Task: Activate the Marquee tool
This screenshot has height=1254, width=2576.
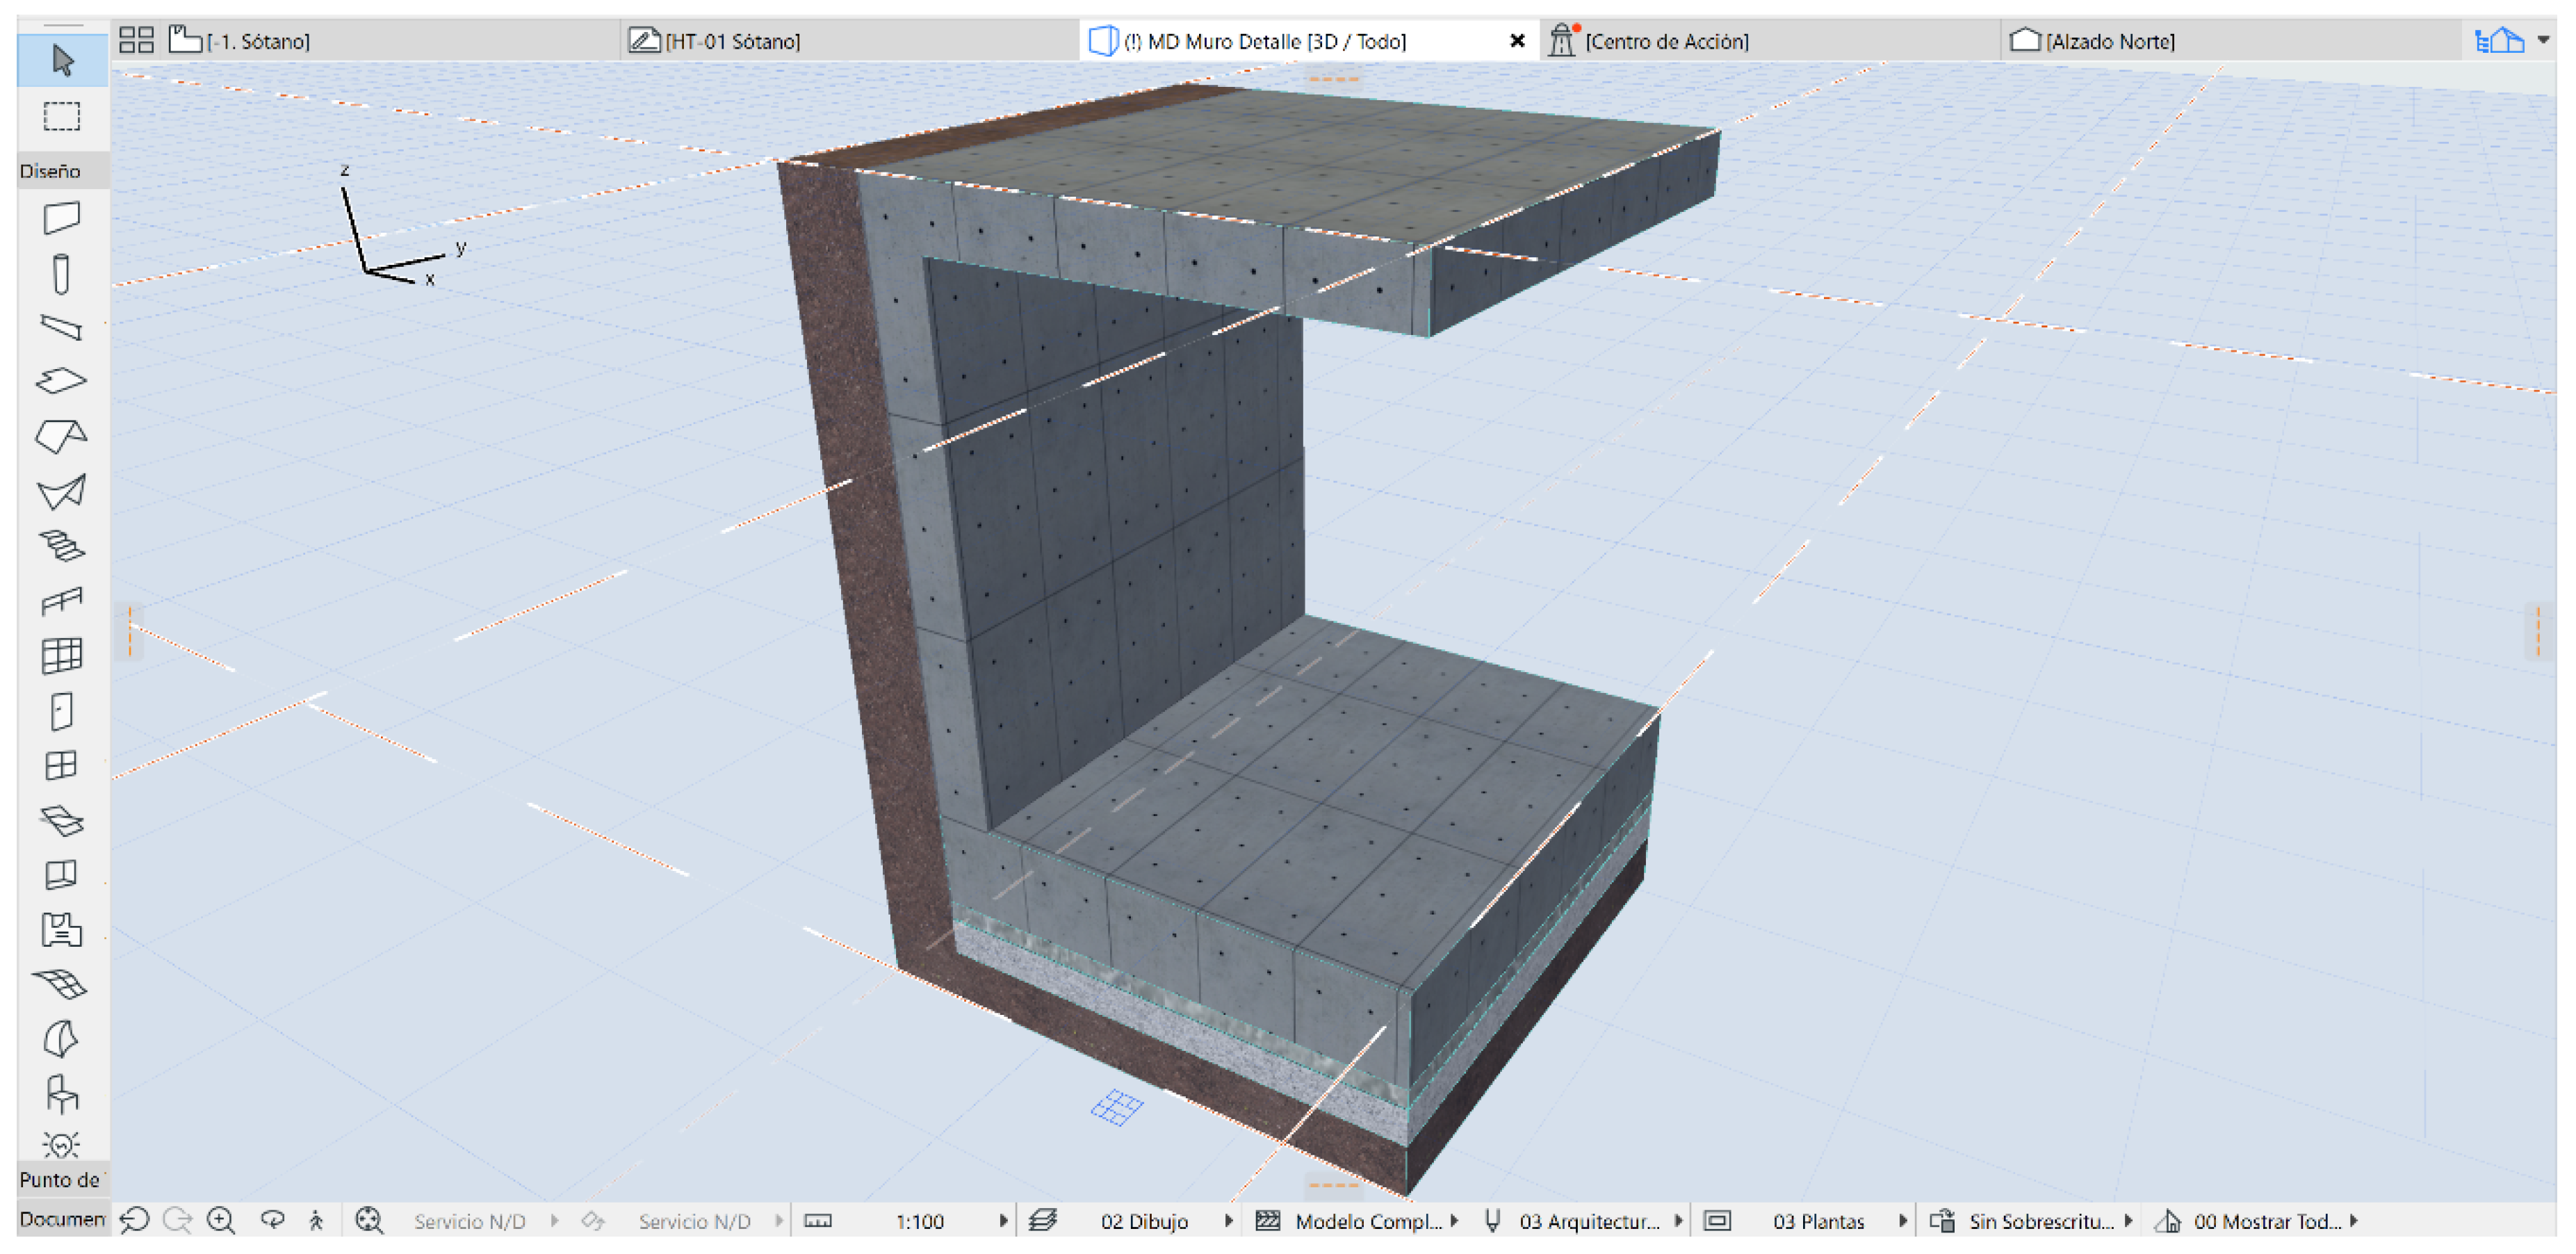Action: 62,116
